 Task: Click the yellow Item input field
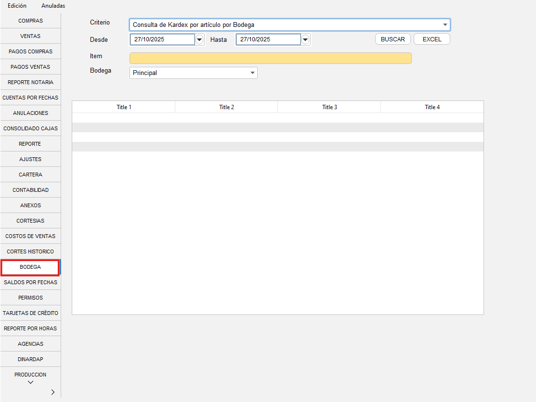(270, 58)
